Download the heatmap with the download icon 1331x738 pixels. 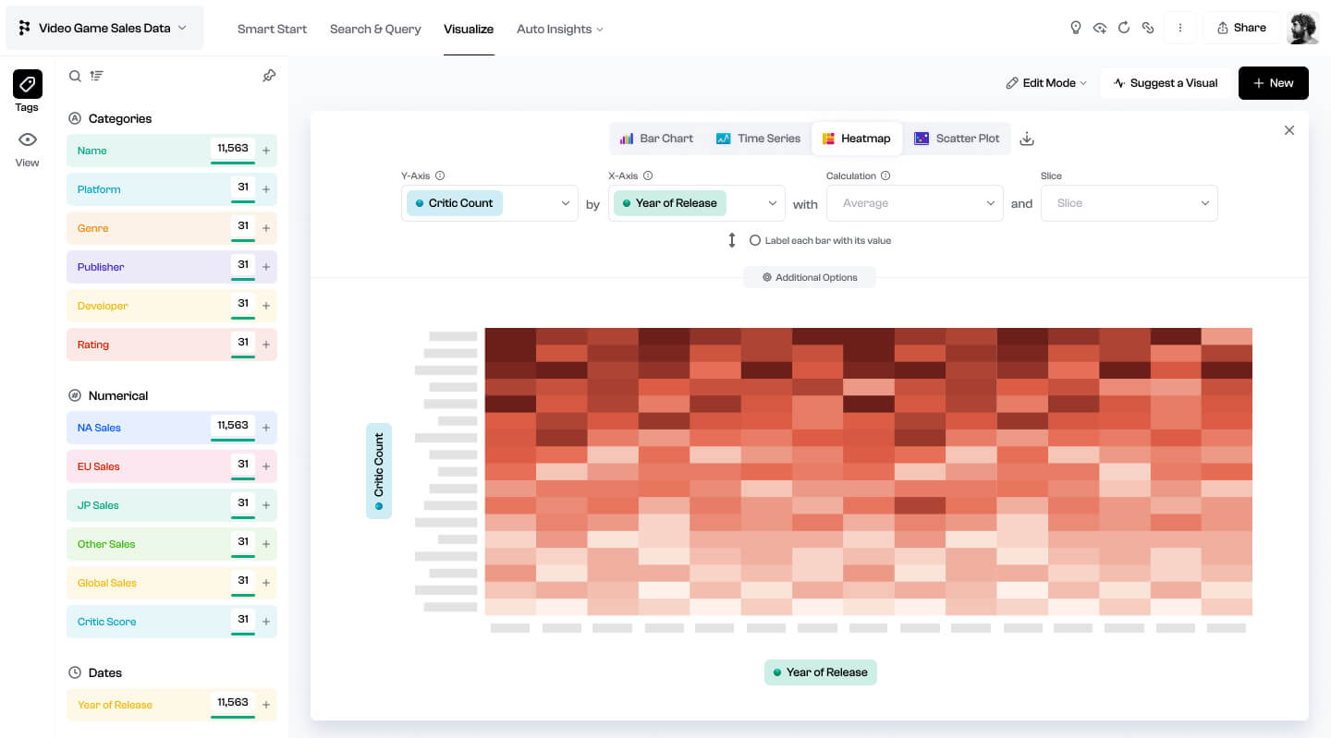coord(1026,138)
